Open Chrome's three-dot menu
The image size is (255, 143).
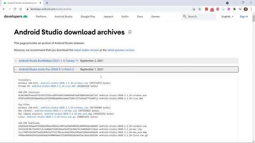(251, 9)
